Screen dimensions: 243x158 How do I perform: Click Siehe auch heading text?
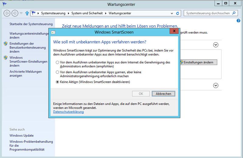[17, 130]
